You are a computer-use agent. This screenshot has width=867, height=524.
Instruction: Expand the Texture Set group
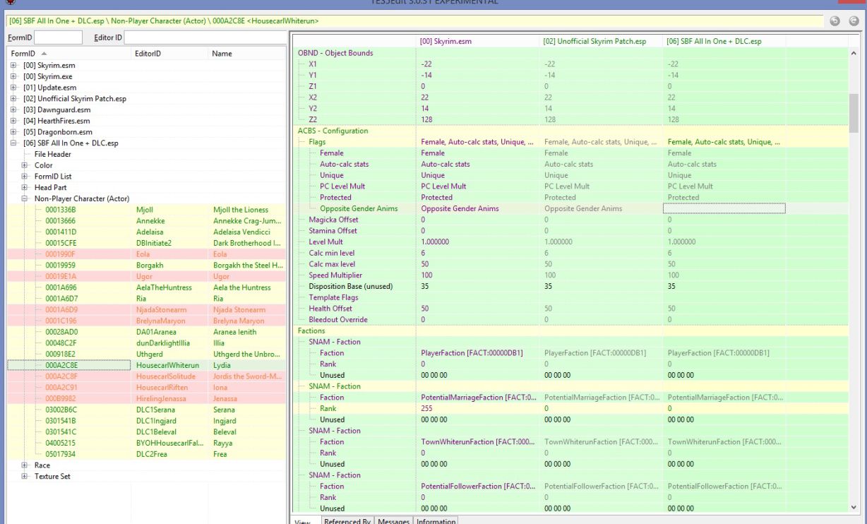(x=25, y=477)
